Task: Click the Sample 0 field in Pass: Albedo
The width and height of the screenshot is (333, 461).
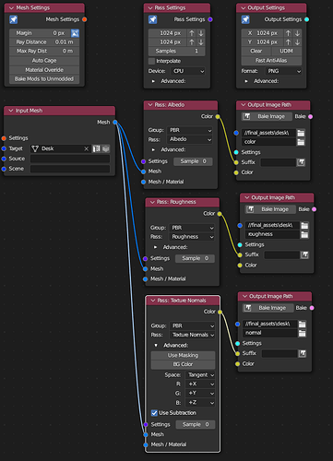Action: [x=193, y=161]
